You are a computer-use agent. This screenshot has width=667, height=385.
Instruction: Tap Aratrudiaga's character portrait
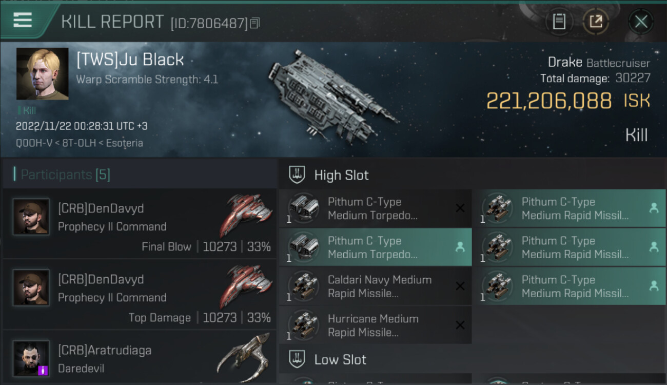[31, 358]
